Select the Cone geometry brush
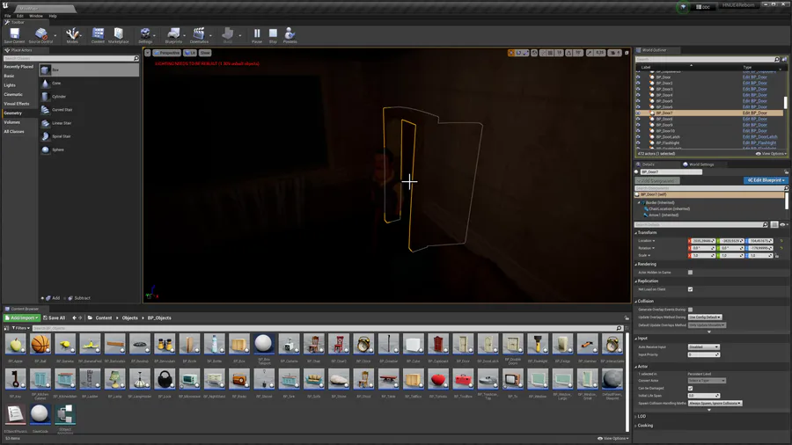Image resolution: width=792 pixels, height=445 pixels. click(89, 84)
